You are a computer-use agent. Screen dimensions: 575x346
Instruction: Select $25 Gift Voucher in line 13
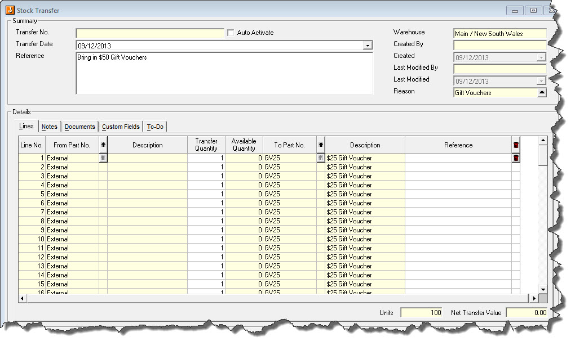coord(365,266)
